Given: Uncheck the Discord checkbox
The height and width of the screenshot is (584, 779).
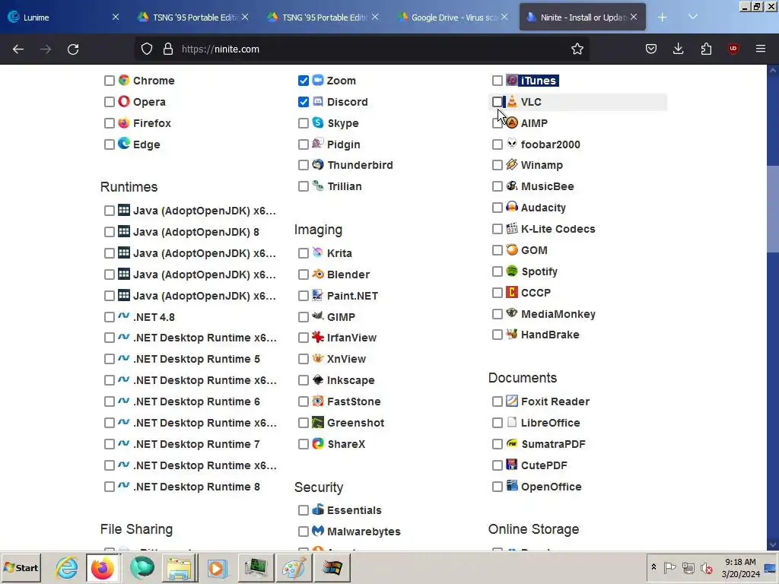Looking at the screenshot, I should point(303,102).
